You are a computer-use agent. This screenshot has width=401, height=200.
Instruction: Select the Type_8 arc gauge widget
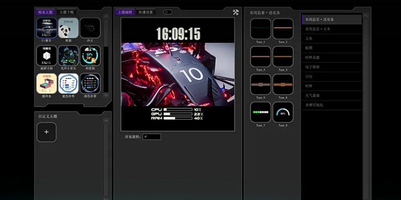(283, 112)
